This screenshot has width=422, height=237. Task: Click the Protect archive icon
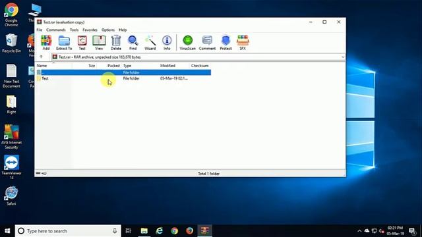point(226,43)
